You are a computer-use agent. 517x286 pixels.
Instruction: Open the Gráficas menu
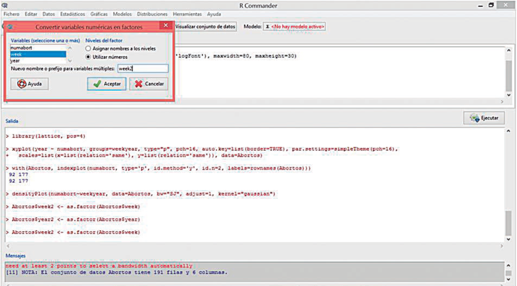[99, 14]
